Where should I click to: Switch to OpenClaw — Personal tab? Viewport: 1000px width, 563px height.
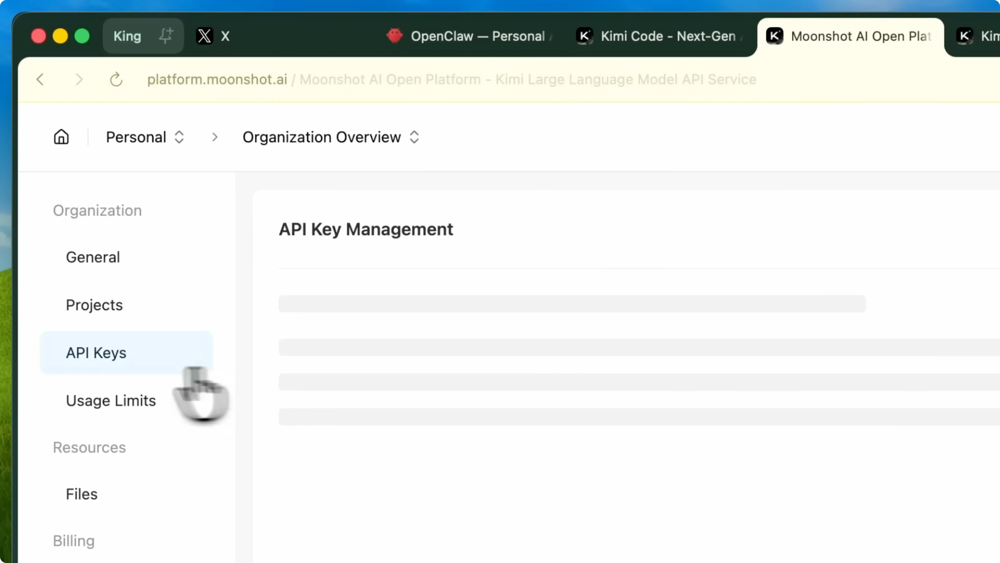click(477, 36)
